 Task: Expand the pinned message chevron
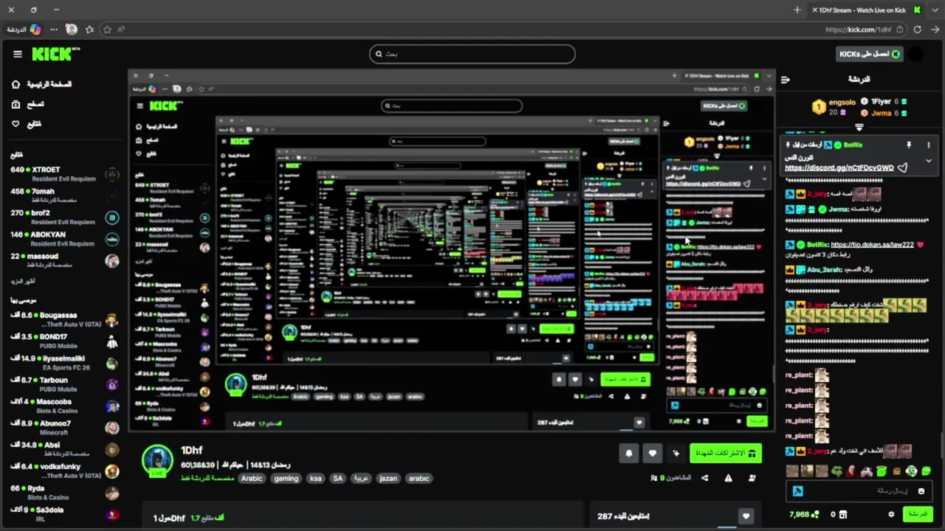point(929,160)
